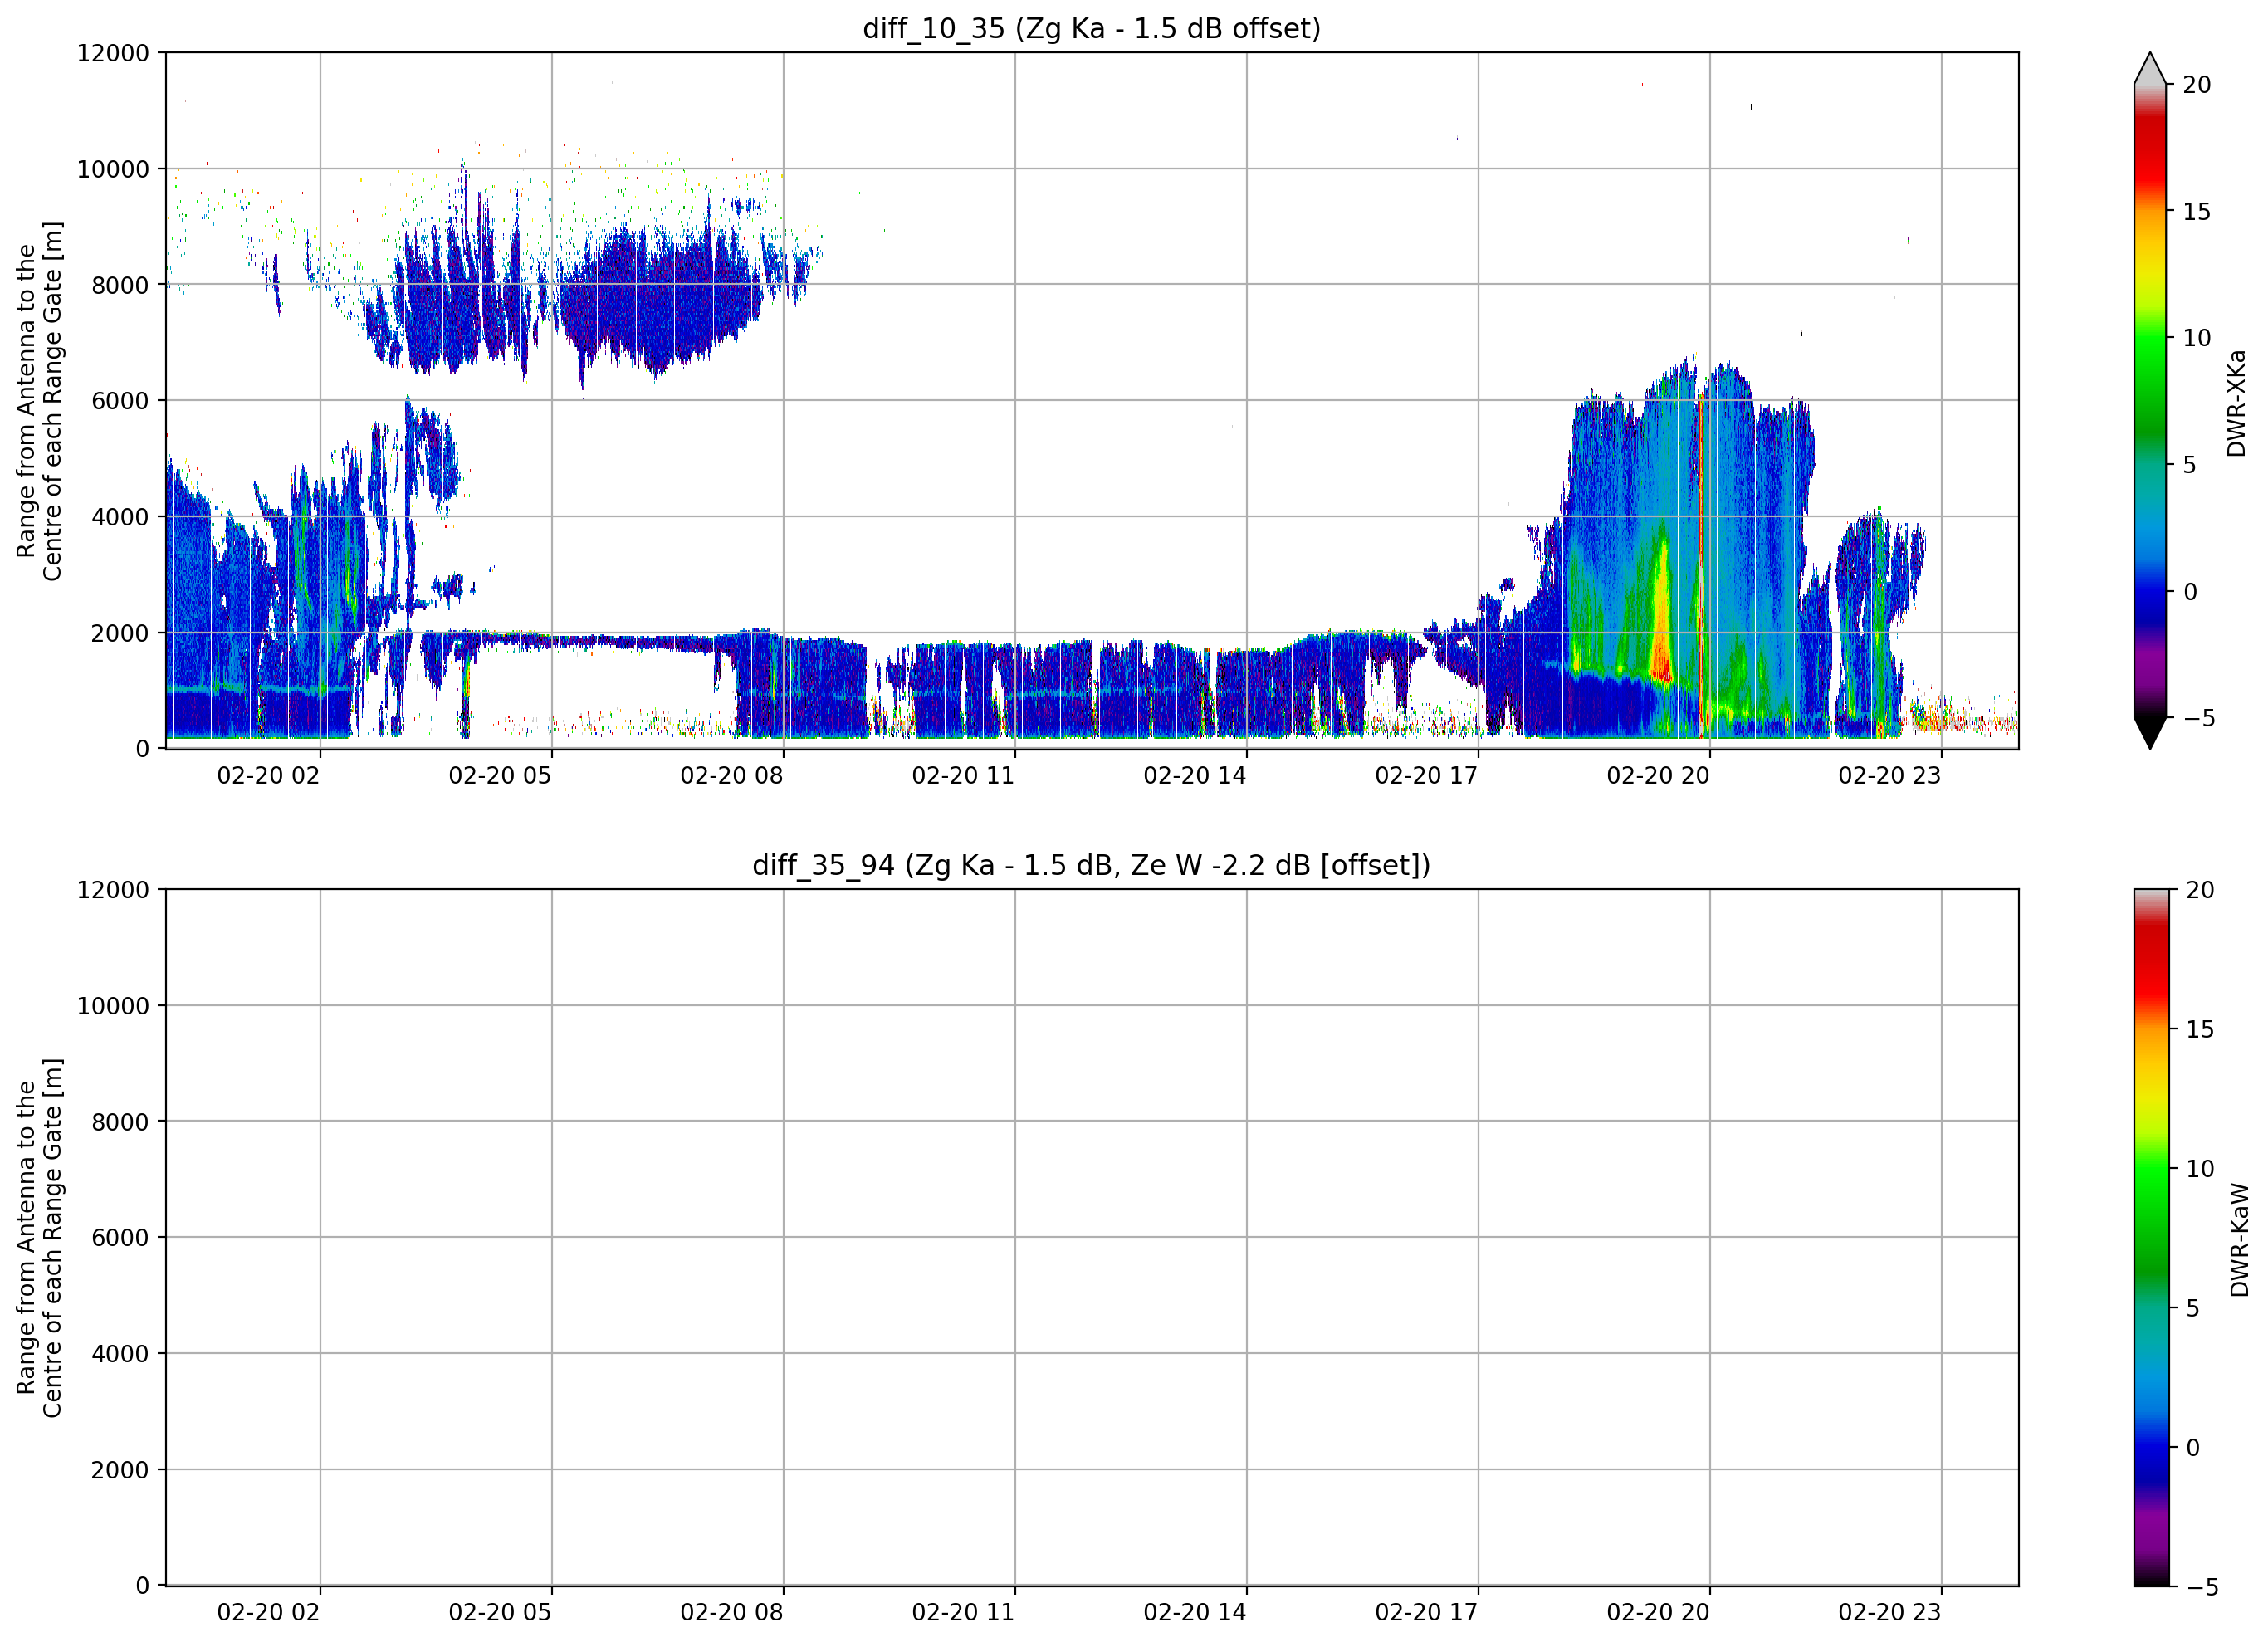This screenshot has width=2268, height=1642.
Task: Click the 6000 y-axis label on bottom plot
Action: click(x=120, y=1237)
